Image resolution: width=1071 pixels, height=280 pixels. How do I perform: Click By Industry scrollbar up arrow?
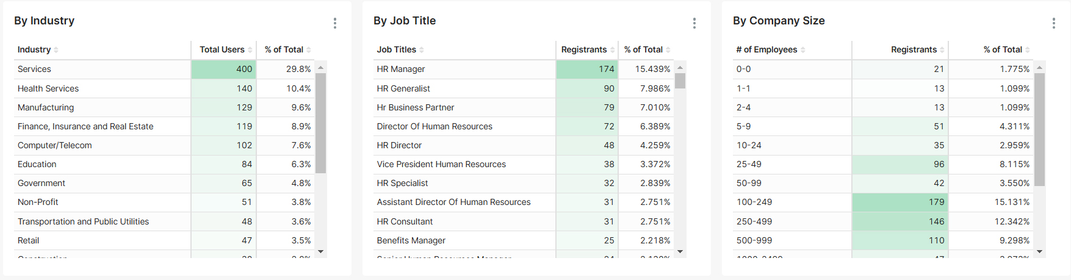[x=321, y=67]
